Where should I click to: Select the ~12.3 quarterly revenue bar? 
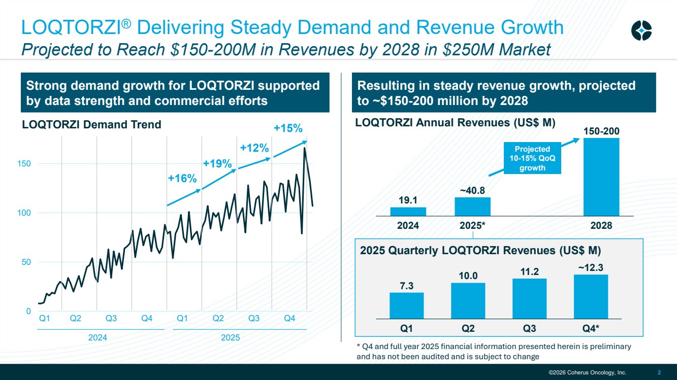pyautogui.click(x=591, y=297)
